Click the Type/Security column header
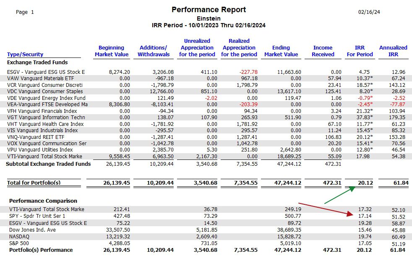 point(25,55)
